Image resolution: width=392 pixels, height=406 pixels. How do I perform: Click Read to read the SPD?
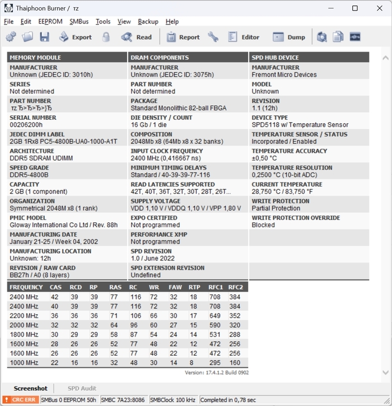137,37
